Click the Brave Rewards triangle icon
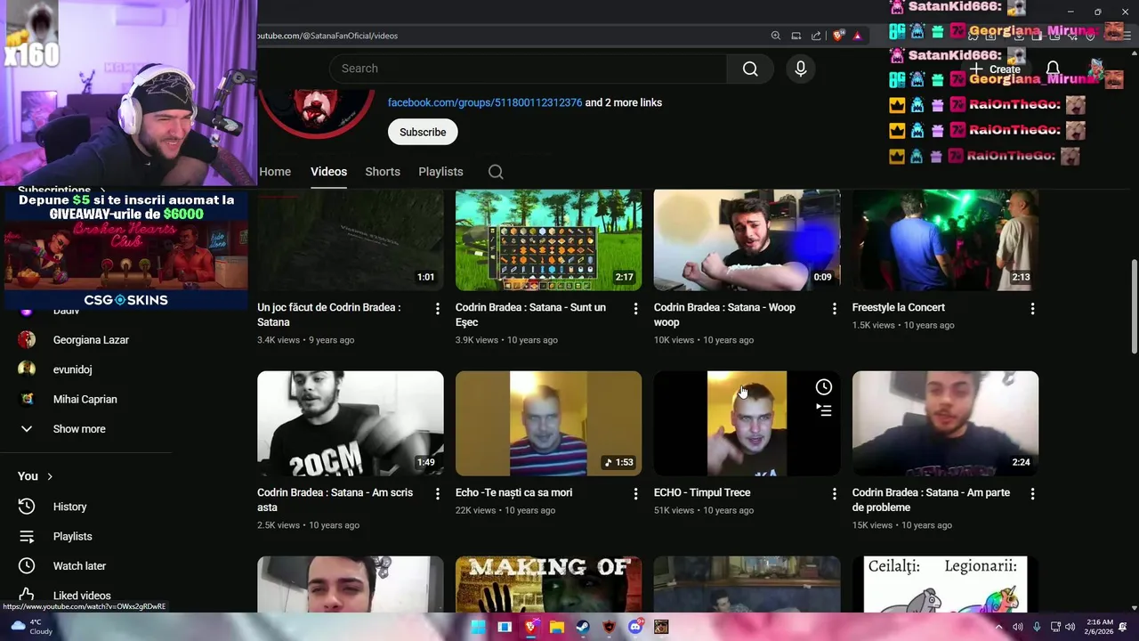Image resolution: width=1139 pixels, height=641 pixels. pyautogui.click(x=857, y=36)
